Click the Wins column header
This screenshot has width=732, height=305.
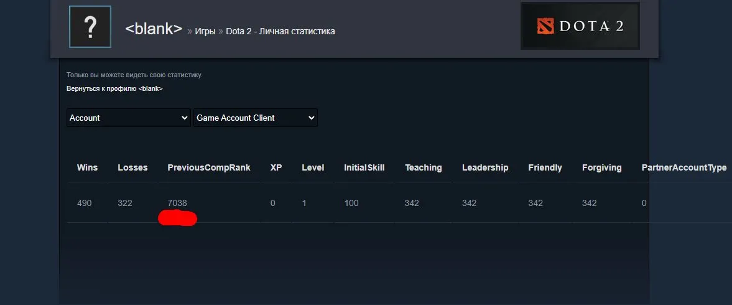(x=87, y=167)
